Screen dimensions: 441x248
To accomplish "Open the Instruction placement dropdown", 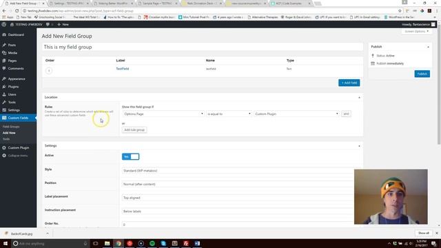I will click(238, 211).
